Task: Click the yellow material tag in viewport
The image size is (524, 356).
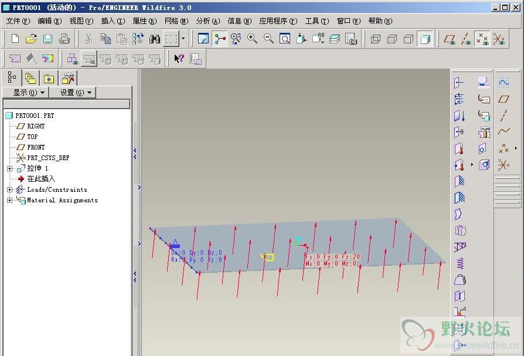Action: [x=268, y=257]
